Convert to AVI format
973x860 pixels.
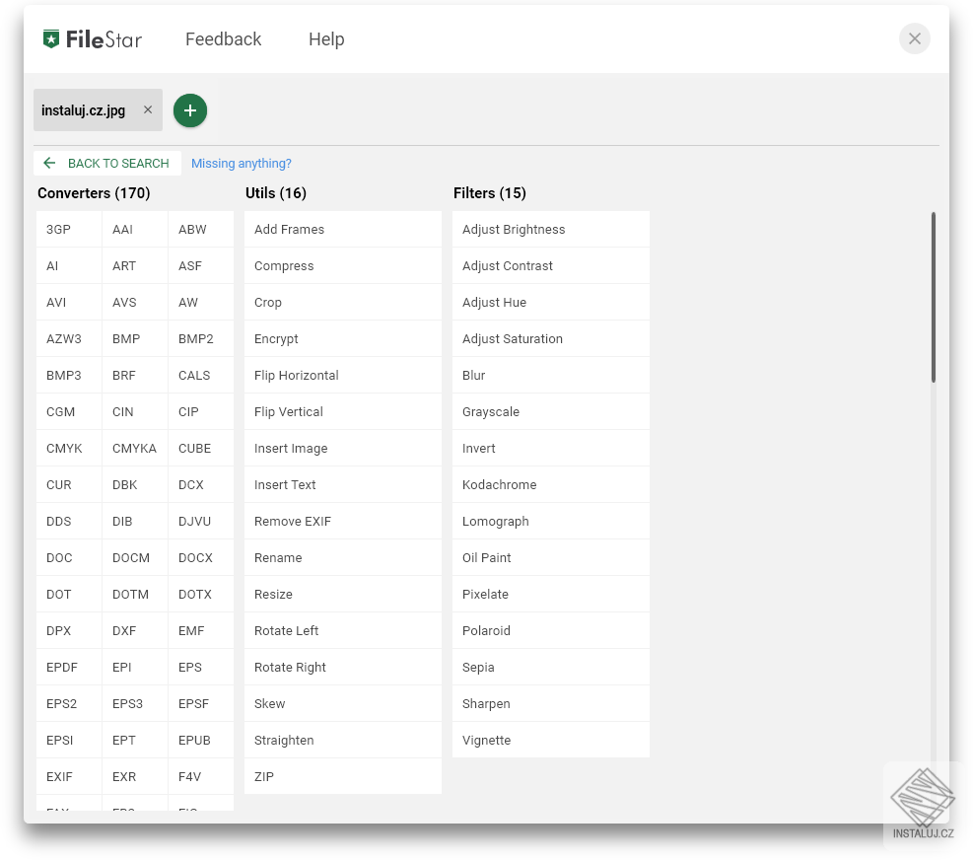click(x=69, y=303)
